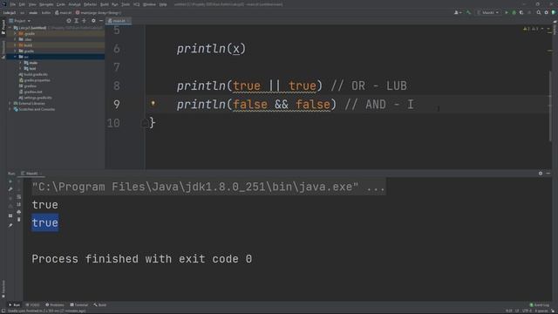Collapse all icon in the Project panel header

[x=84, y=21]
